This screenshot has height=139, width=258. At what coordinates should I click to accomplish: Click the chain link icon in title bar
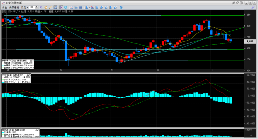(x=234, y=3)
